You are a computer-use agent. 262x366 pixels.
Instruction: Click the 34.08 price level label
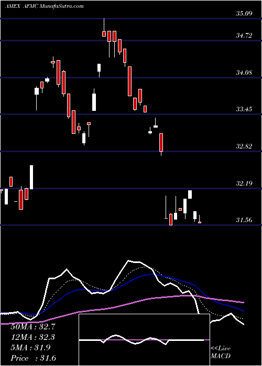[244, 73]
